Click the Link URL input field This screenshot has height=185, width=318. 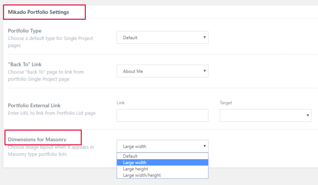coord(162,115)
